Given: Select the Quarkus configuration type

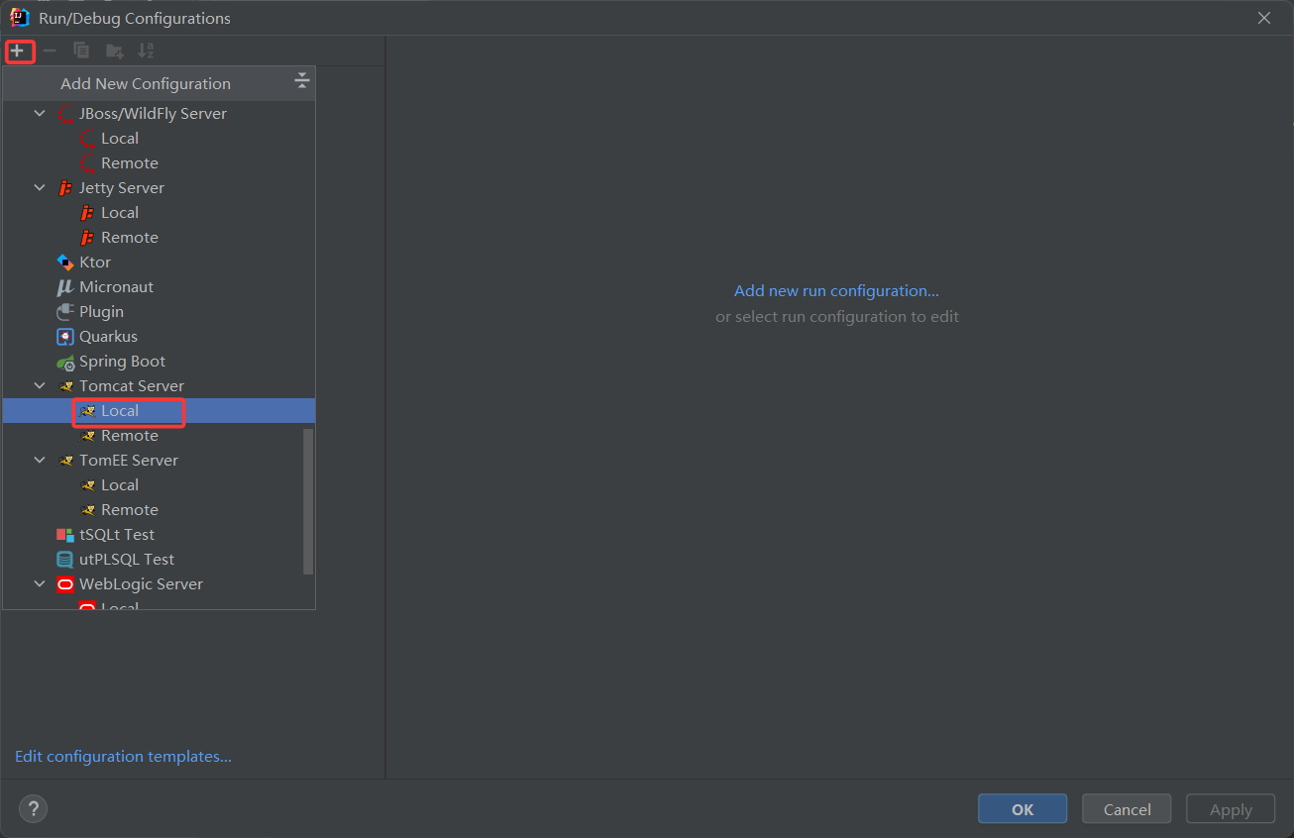Looking at the screenshot, I should click(159, 337).
